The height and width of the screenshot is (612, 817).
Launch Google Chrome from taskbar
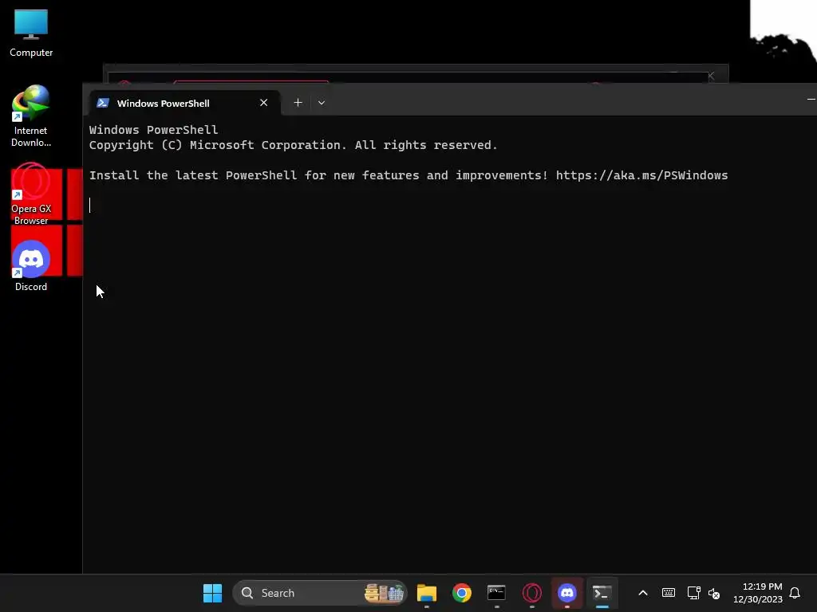[462, 593]
